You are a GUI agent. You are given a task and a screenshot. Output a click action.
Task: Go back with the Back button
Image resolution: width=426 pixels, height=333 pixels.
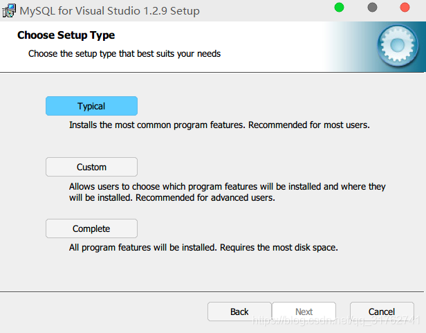(239, 312)
